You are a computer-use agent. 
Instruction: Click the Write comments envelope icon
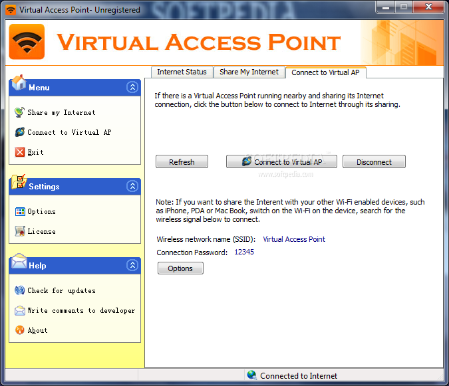[20, 310]
